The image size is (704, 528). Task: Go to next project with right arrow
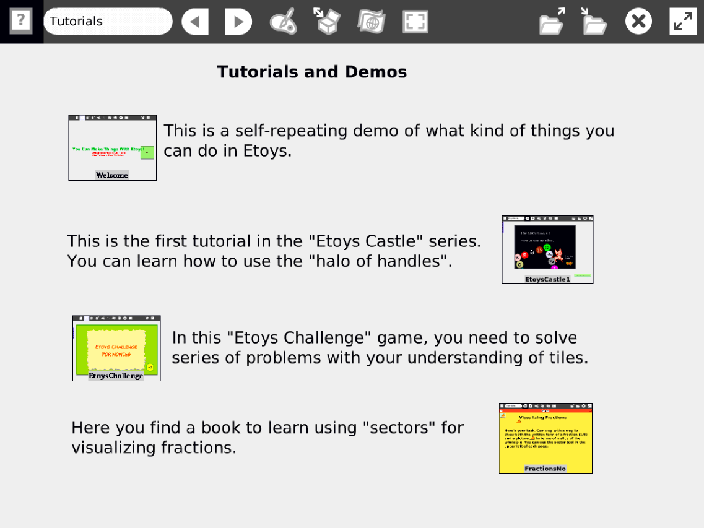238,21
